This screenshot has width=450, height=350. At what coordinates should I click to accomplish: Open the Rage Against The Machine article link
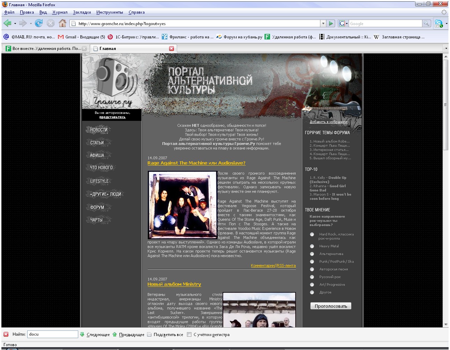(196, 163)
